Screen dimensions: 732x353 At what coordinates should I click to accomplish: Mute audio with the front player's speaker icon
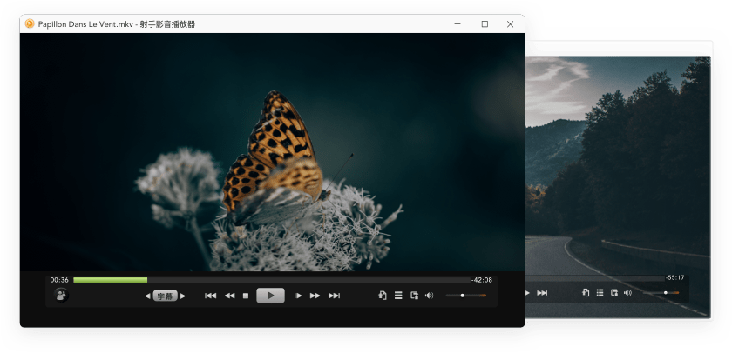coord(429,296)
